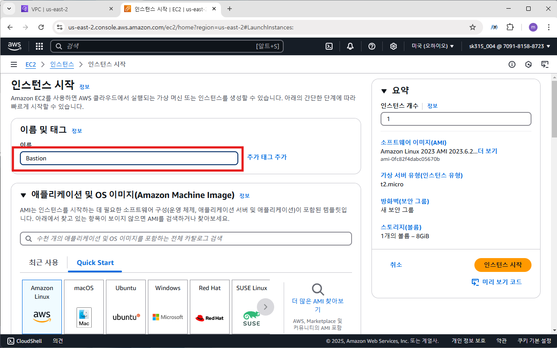
Task: Open the help question mark icon
Action: tap(372, 46)
